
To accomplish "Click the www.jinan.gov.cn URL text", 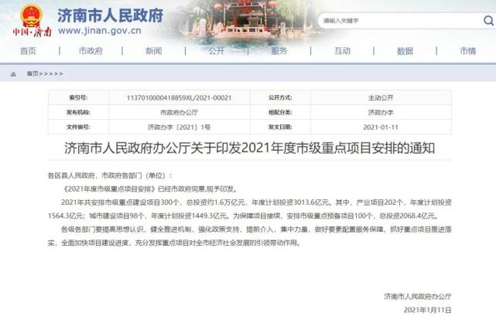I will 100,31.
